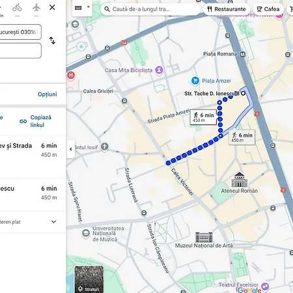This screenshot has height=293, width=293.
Task: Swap start and destination points
Action: click(52, 40)
